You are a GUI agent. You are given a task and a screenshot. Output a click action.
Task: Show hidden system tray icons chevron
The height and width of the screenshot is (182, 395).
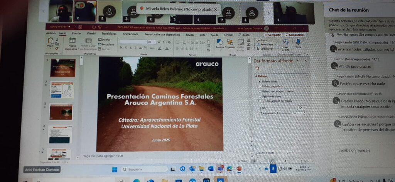point(260,169)
